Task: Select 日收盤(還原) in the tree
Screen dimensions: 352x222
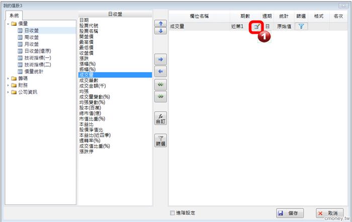Action: point(38,51)
